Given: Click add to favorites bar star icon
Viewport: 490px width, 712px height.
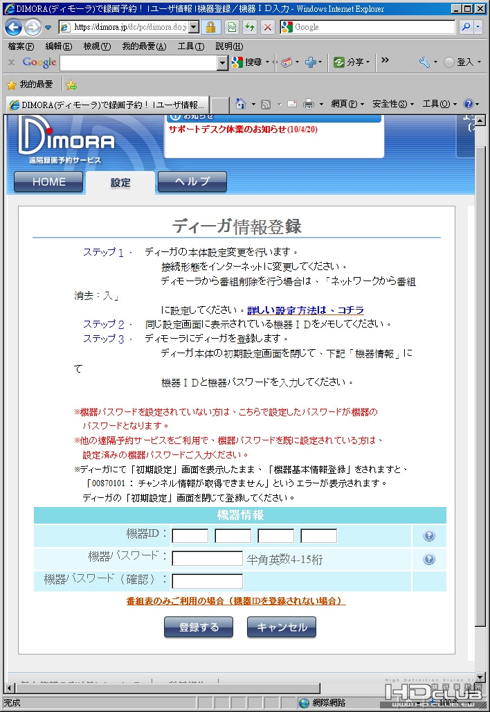Looking at the screenshot, I should point(71,85).
